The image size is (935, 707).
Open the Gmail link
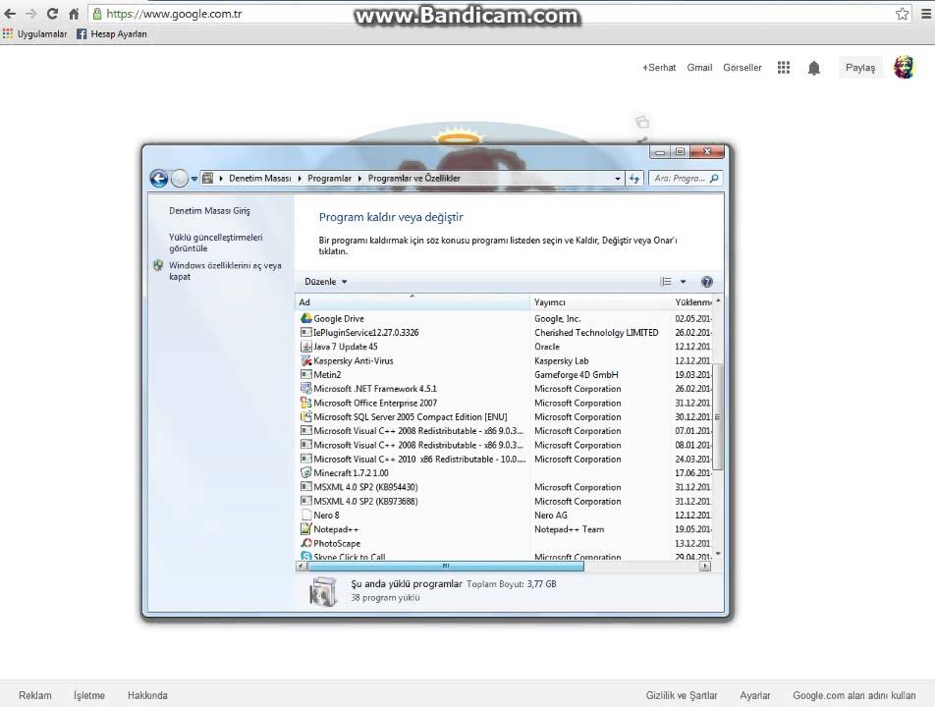(x=699, y=68)
